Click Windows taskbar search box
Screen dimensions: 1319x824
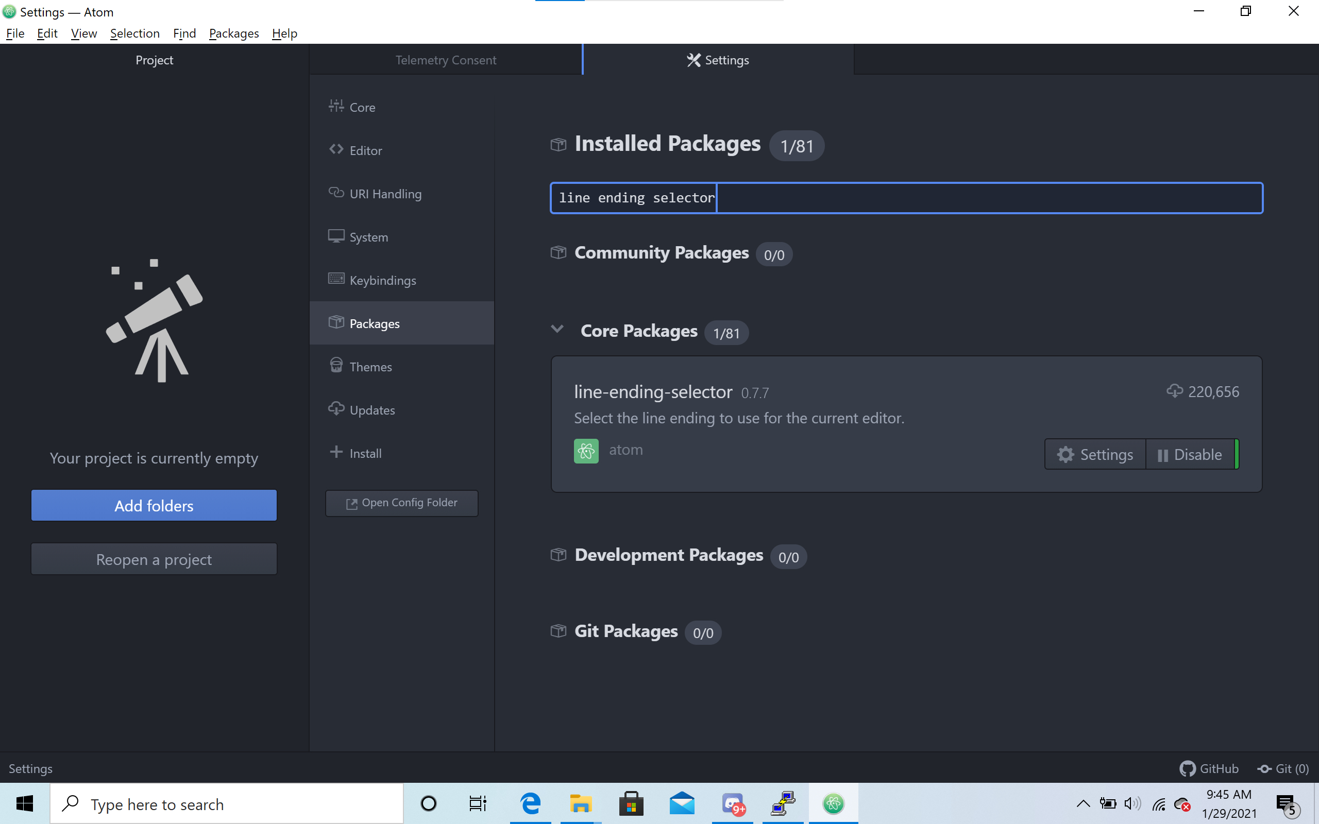point(227,804)
